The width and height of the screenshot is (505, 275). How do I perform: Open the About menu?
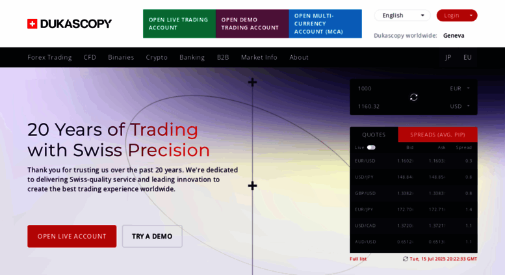(x=299, y=57)
